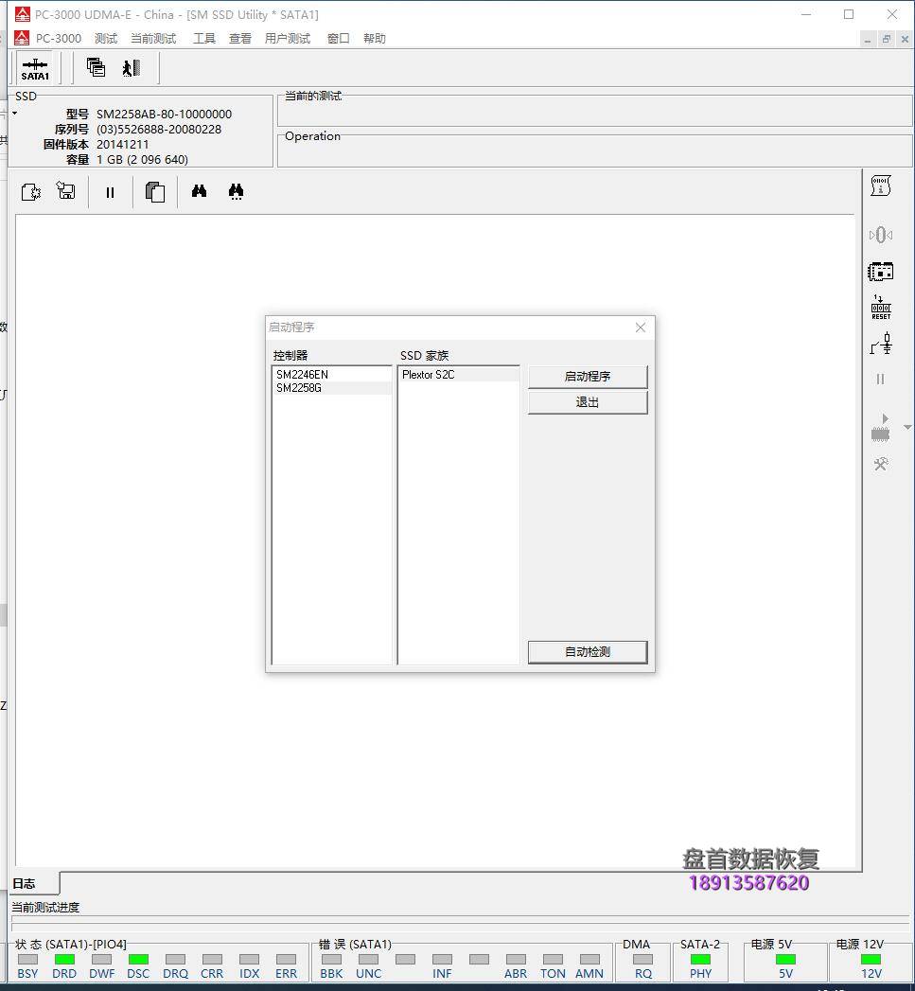Close the 启动程序 dialog
The height and width of the screenshot is (991, 915).
tap(640, 327)
